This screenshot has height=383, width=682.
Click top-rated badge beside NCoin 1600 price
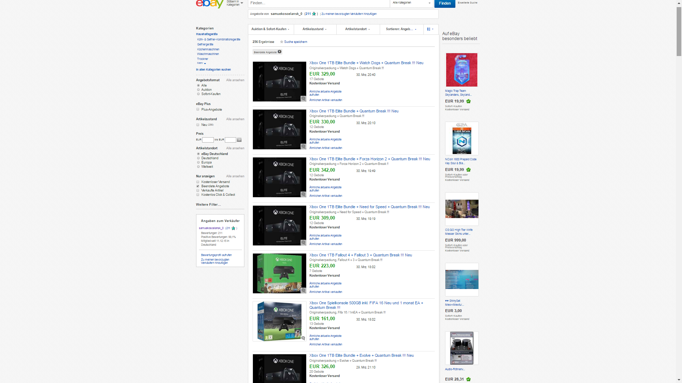469,170
